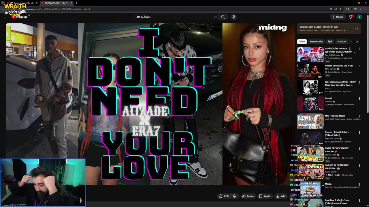Click install app icon in address bar

pos(336,9)
